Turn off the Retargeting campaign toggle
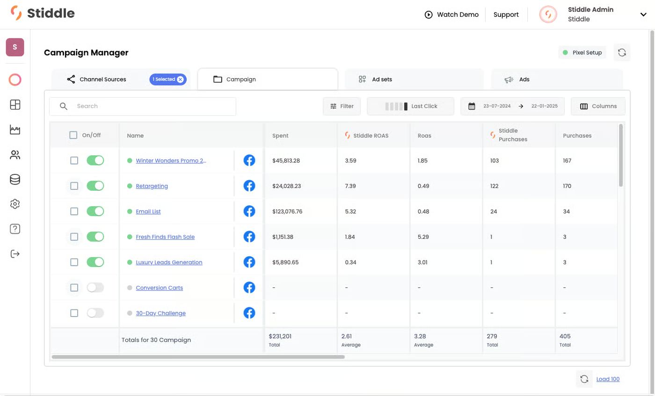This screenshot has width=655, height=396. click(95, 186)
